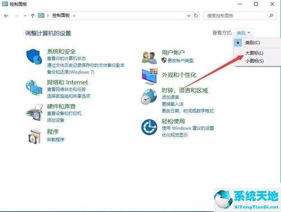Screen dimensions: 281x212
Task: Refresh the Control Panel address bar
Action: pos(196,16)
